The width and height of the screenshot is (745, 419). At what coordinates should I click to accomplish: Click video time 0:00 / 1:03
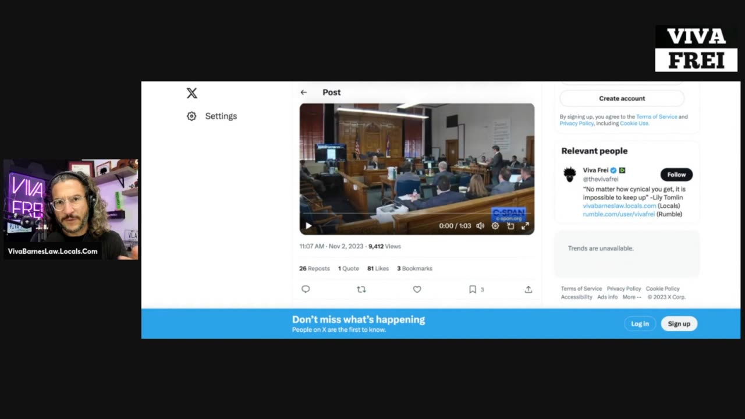[x=455, y=226]
